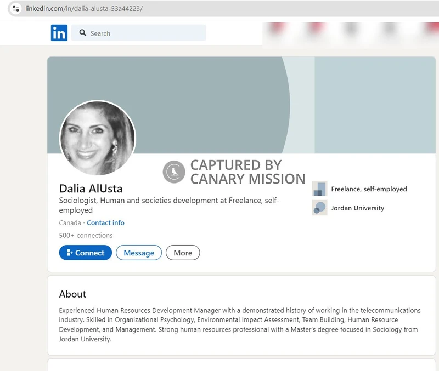
Task: Click the About paragraph beginning Experienced Human Resources
Action: (240, 324)
